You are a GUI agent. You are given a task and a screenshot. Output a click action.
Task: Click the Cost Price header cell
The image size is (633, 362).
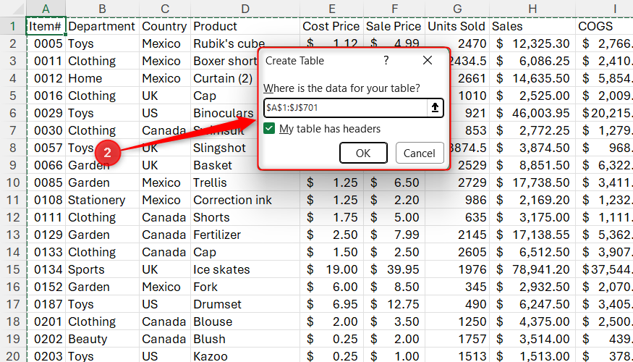pyautogui.click(x=331, y=26)
